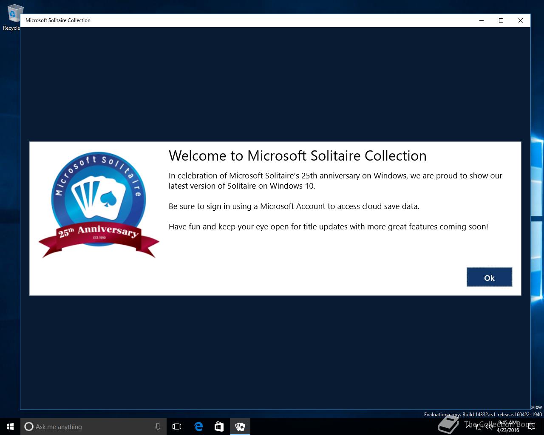Viewport: 544px width, 435px height.
Task: Open the network status tray icon
Action: (479, 427)
